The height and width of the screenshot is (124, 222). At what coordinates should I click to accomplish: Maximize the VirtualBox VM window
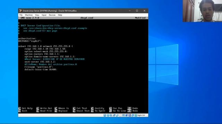[137, 11]
